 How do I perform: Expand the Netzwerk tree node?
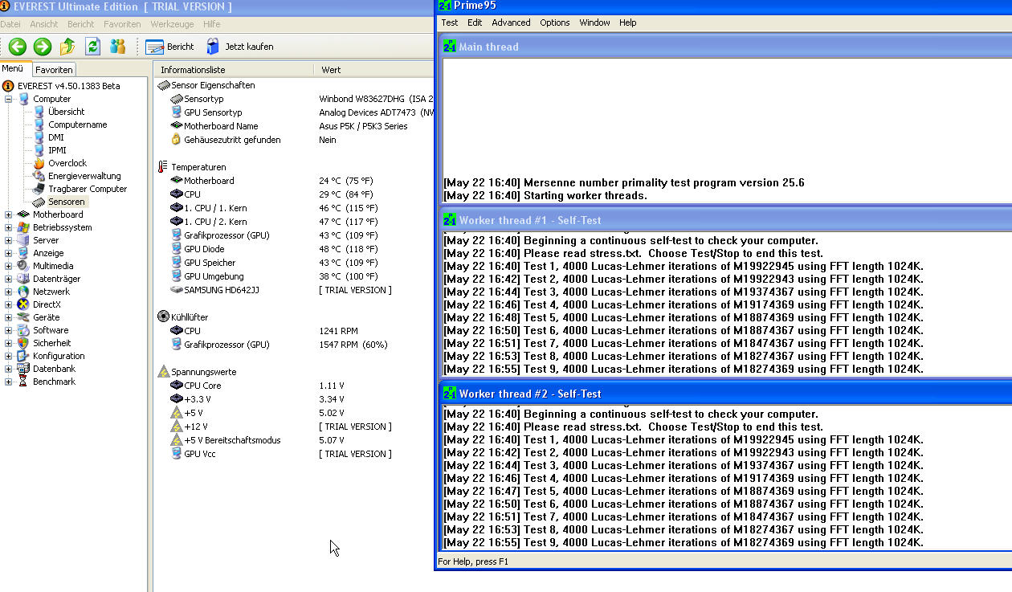pos(9,292)
